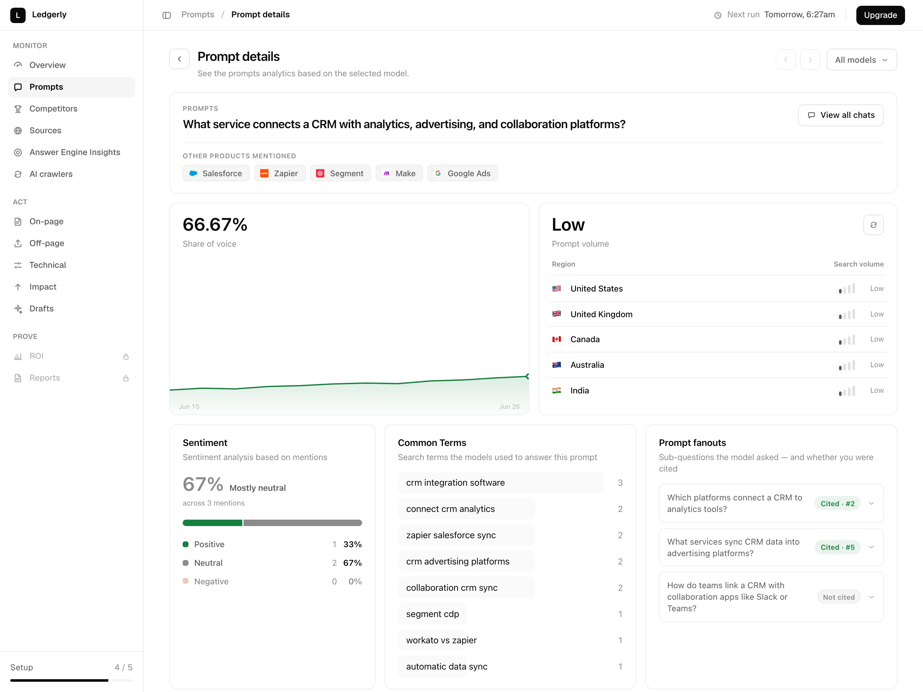Select the Australia region row

pos(718,365)
